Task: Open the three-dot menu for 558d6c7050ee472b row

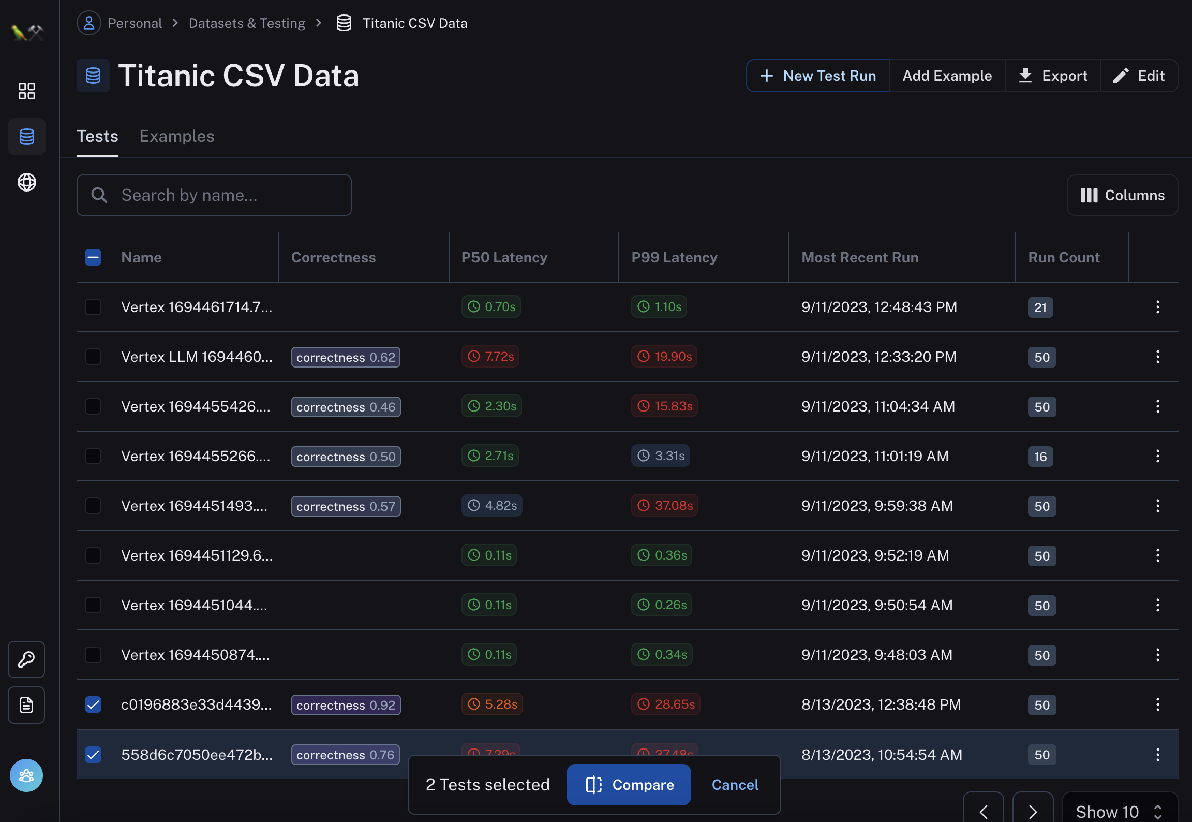Action: tap(1158, 755)
